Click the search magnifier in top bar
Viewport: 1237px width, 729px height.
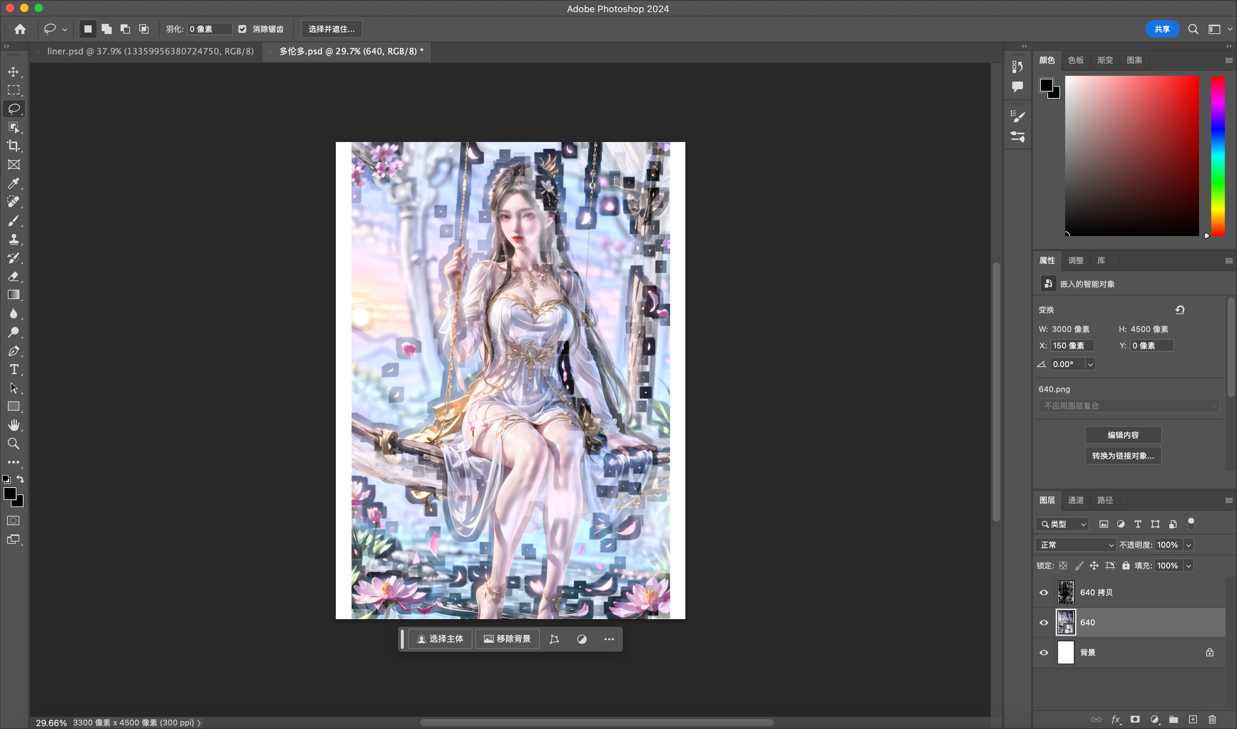pyautogui.click(x=1193, y=29)
